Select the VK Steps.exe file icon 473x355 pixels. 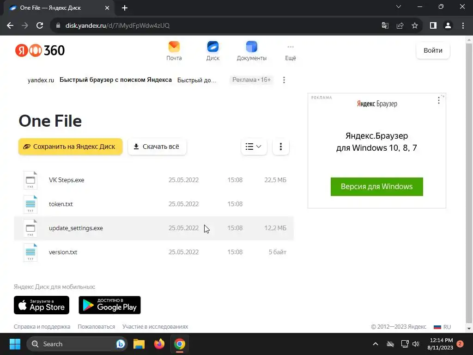[30, 180]
